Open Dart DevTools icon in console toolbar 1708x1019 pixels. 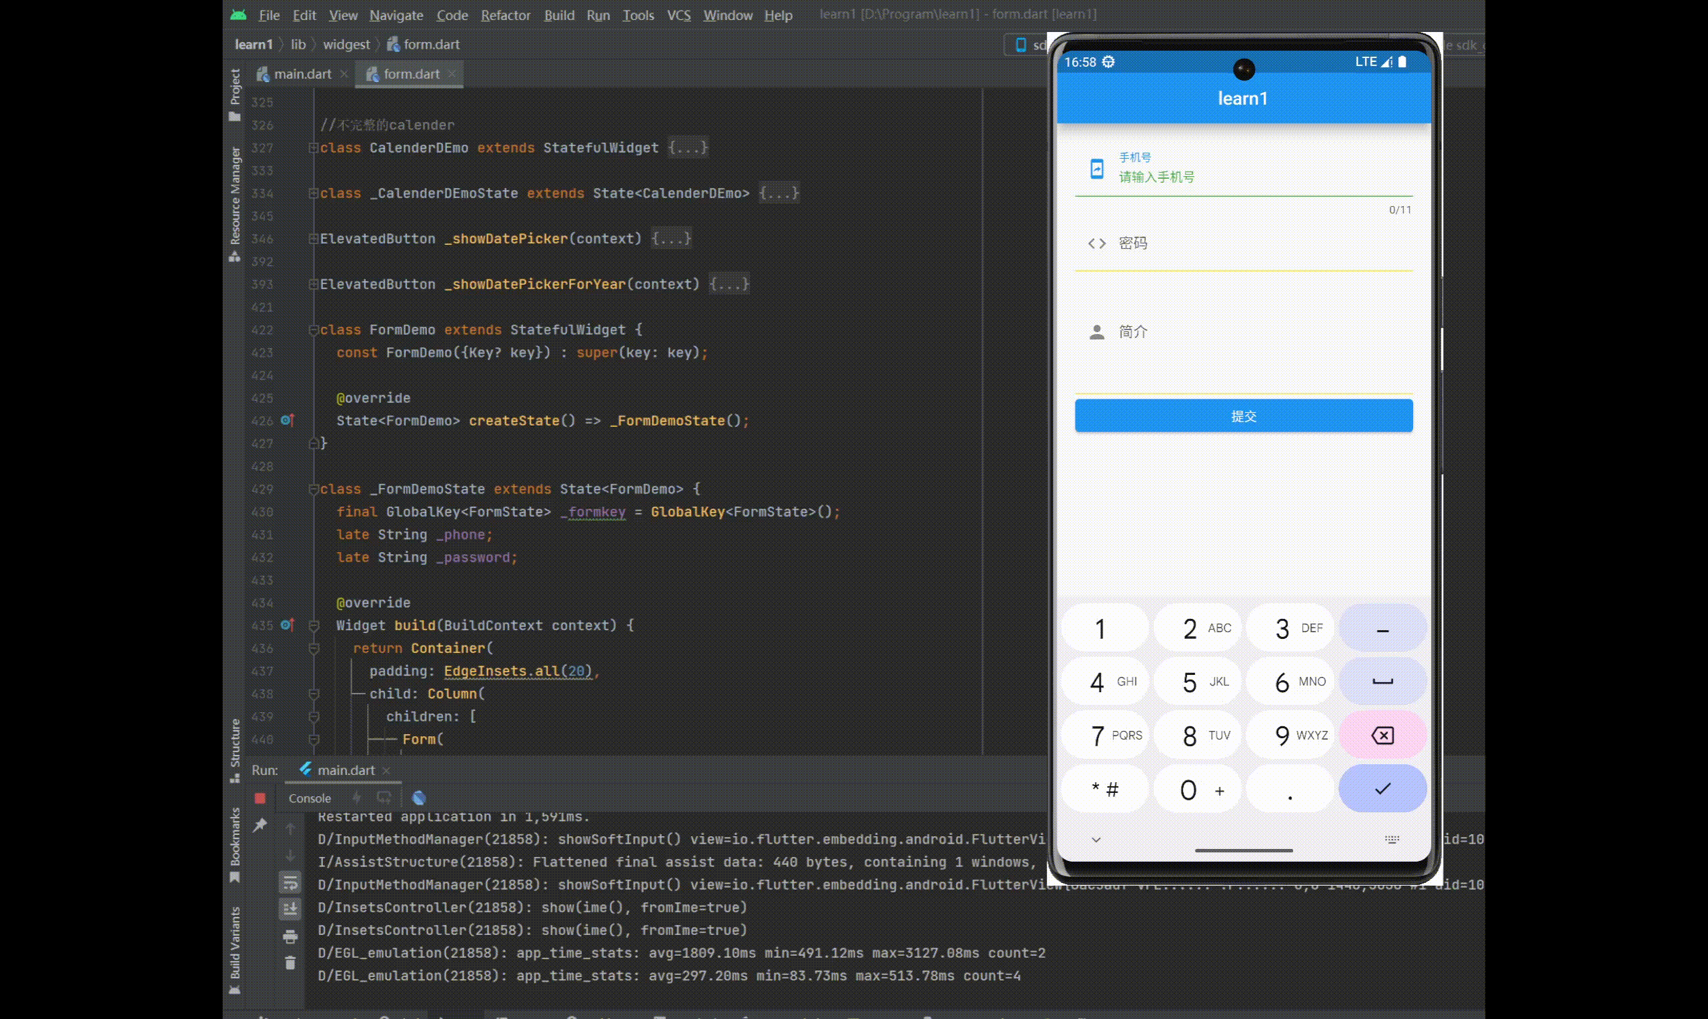tap(419, 798)
